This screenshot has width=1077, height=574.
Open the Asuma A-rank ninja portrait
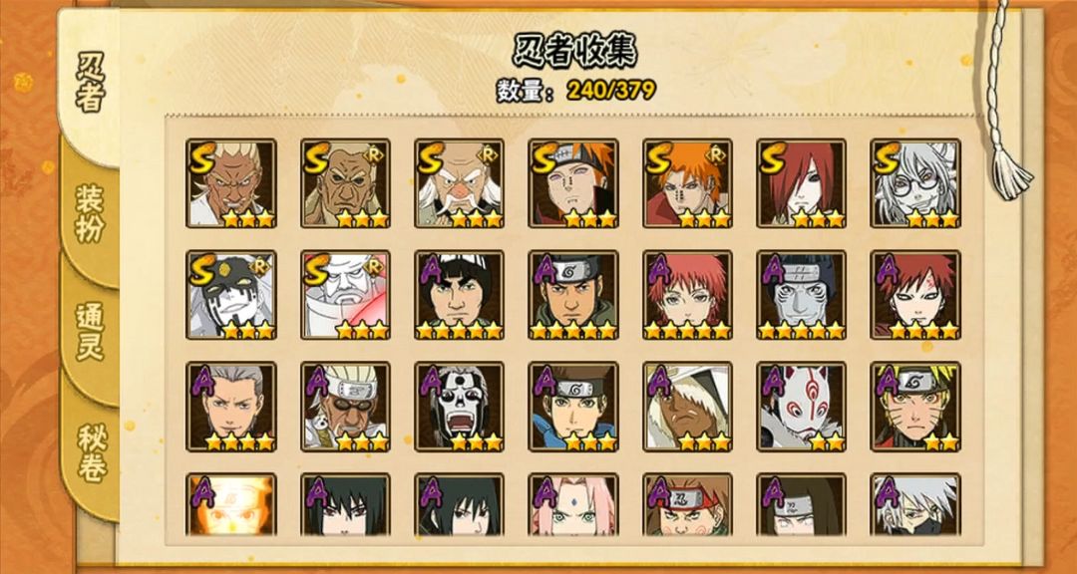(x=572, y=295)
